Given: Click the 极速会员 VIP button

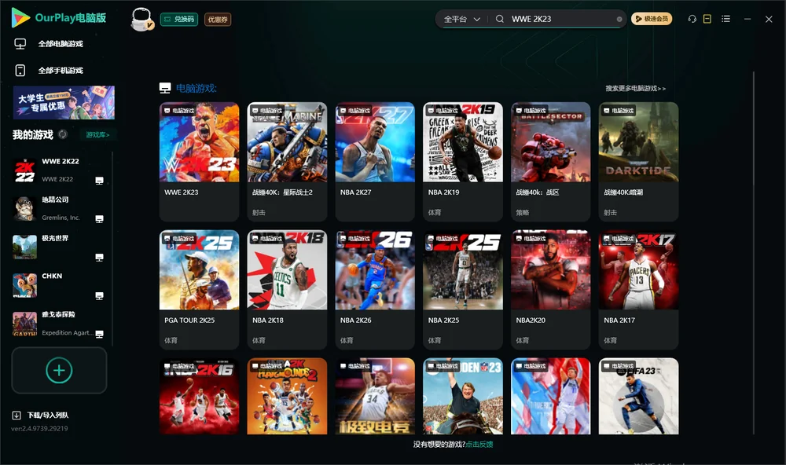Looking at the screenshot, I should (652, 19).
